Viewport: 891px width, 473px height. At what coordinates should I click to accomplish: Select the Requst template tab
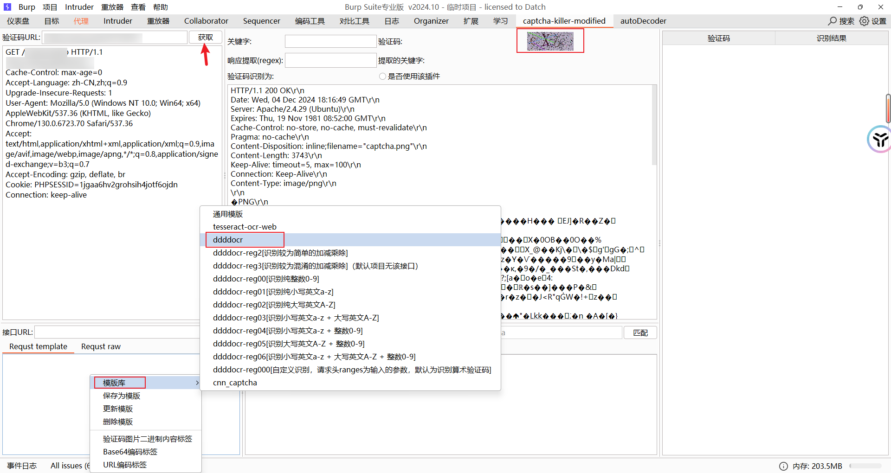38,346
